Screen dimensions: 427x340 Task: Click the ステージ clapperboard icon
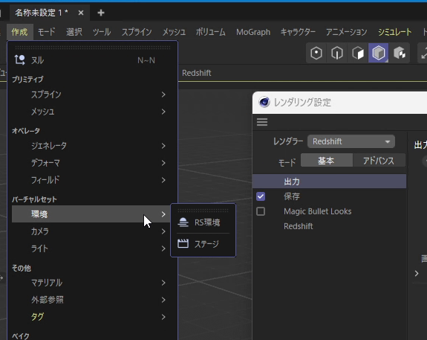click(183, 244)
